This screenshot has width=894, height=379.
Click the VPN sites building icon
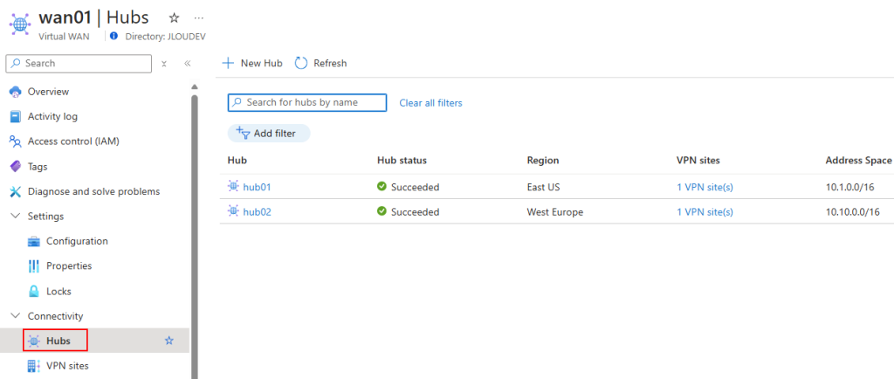(34, 365)
